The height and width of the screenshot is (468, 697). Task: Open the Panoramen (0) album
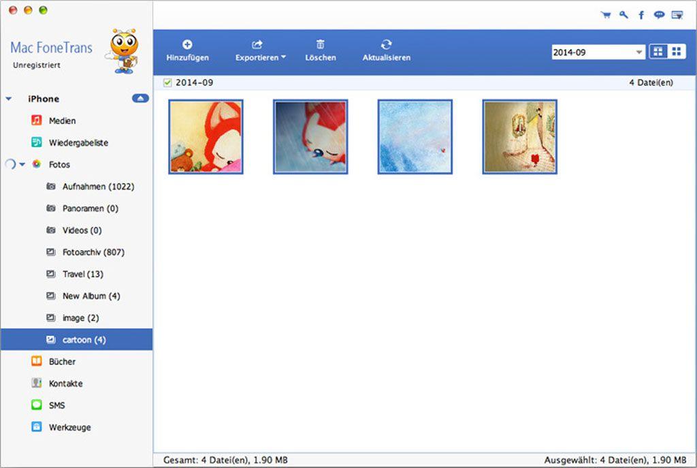91,208
